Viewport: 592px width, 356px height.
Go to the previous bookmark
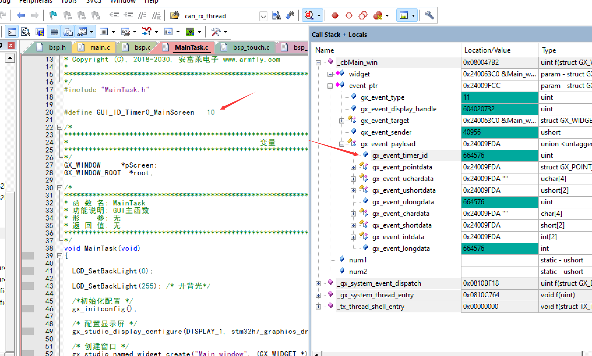(x=67, y=15)
